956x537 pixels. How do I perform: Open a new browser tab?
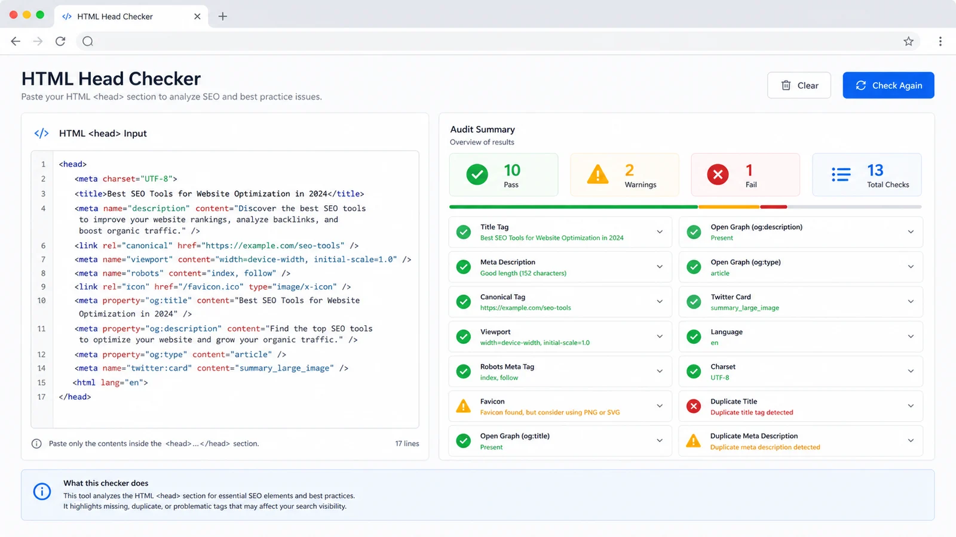223,16
